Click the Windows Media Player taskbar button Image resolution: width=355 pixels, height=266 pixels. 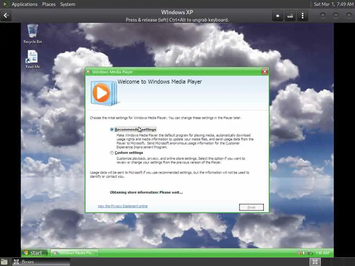click(75, 253)
